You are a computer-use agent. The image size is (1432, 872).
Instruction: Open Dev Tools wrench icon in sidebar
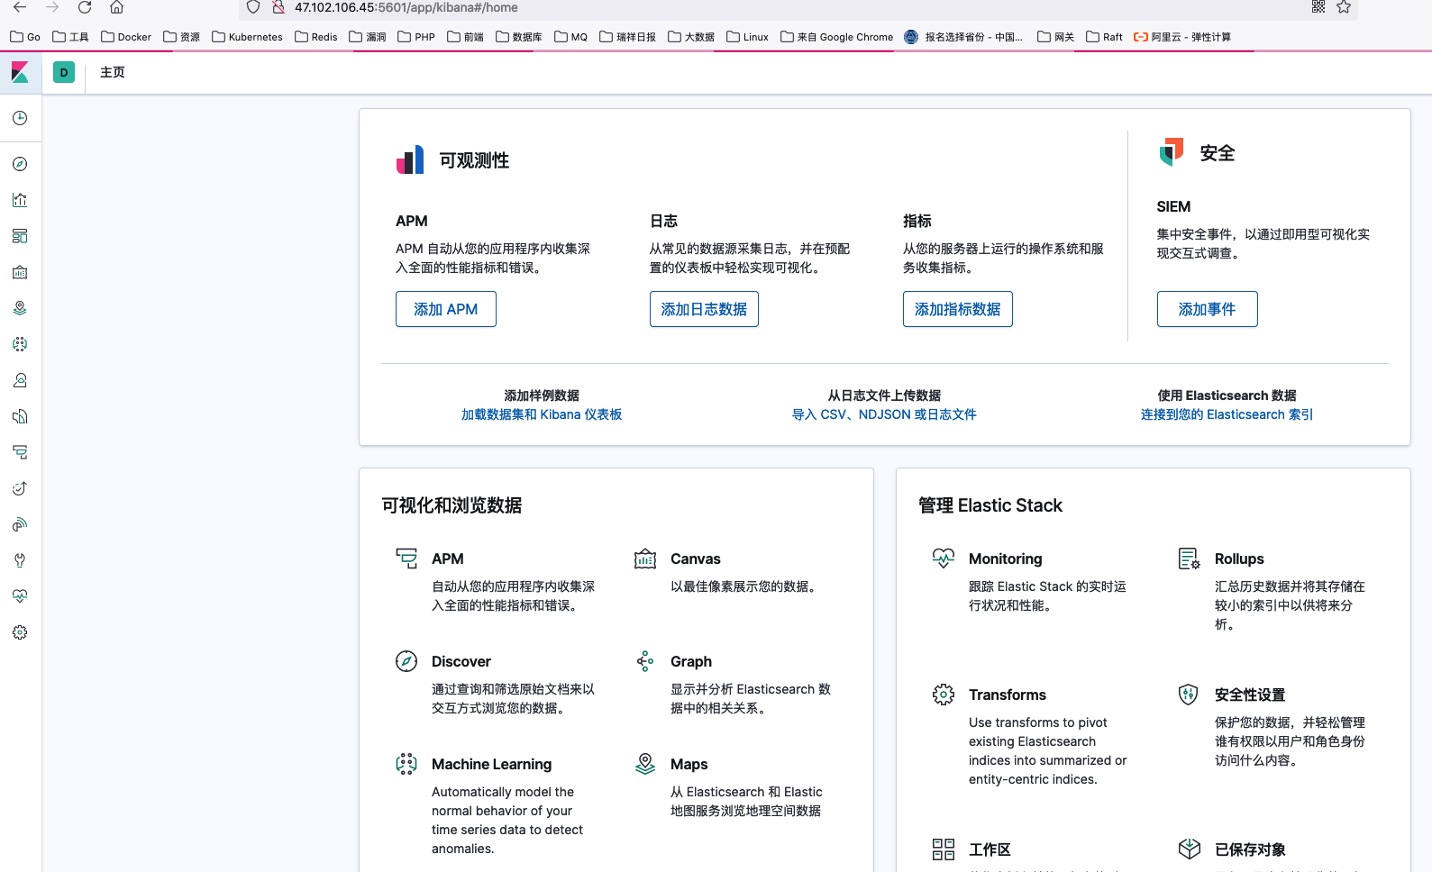pyautogui.click(x=20, y=560)
